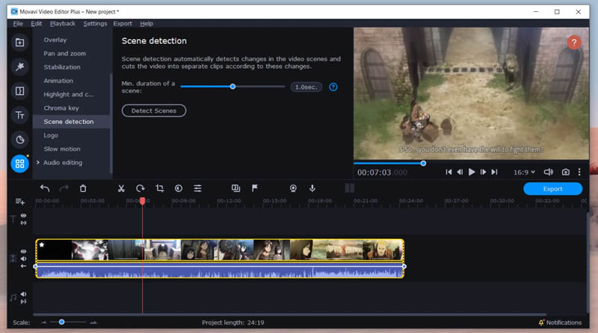The width and height of the screenshot is (598, 333).
Task: Open color adjustments tool
Action: coord(179,188)
